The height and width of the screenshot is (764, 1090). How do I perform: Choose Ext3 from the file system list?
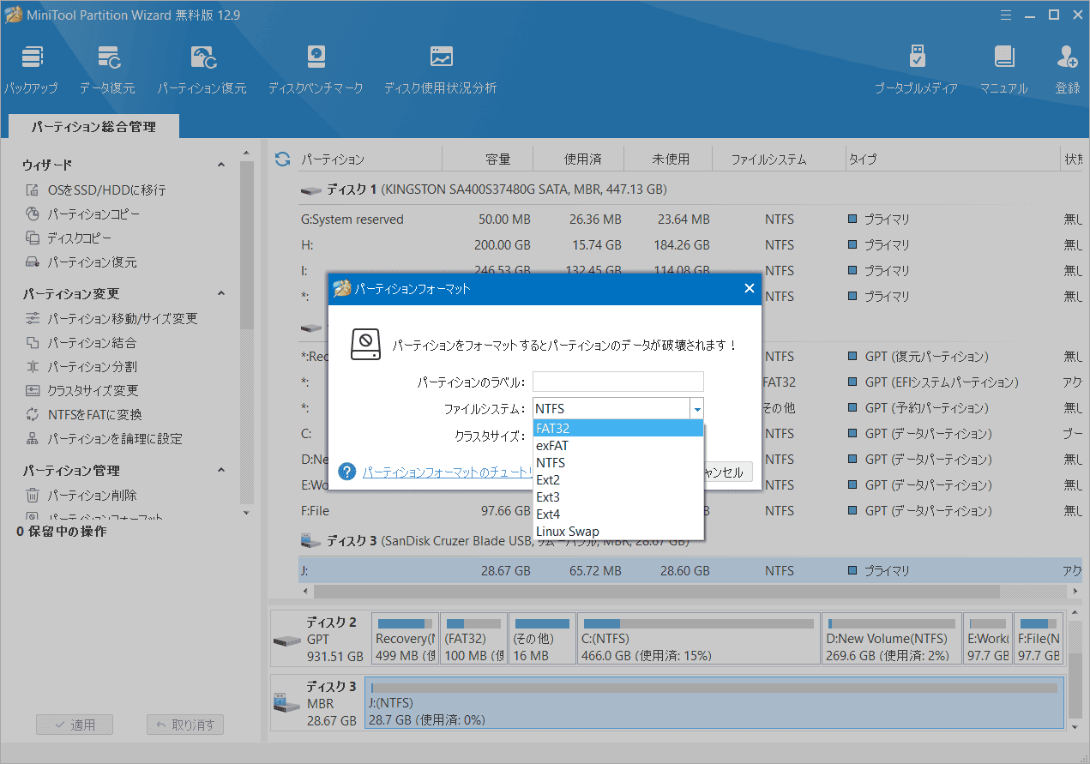click(618, 496)
